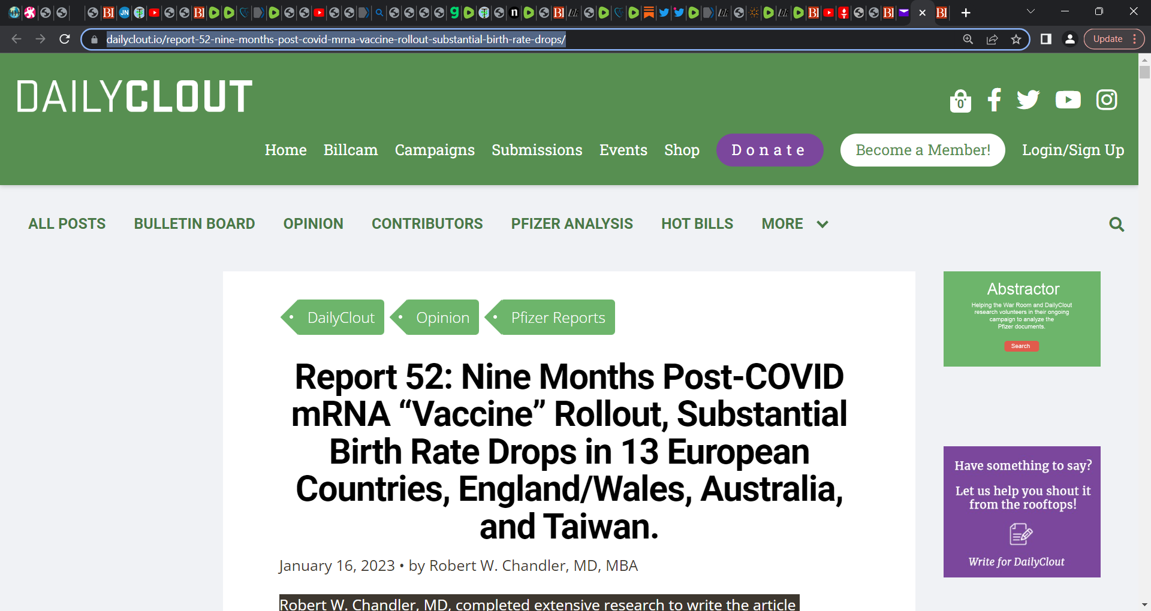The image size is (1151, 611).
Task: Open the Twitter bird icon
Action: (x=1028, y=100)
